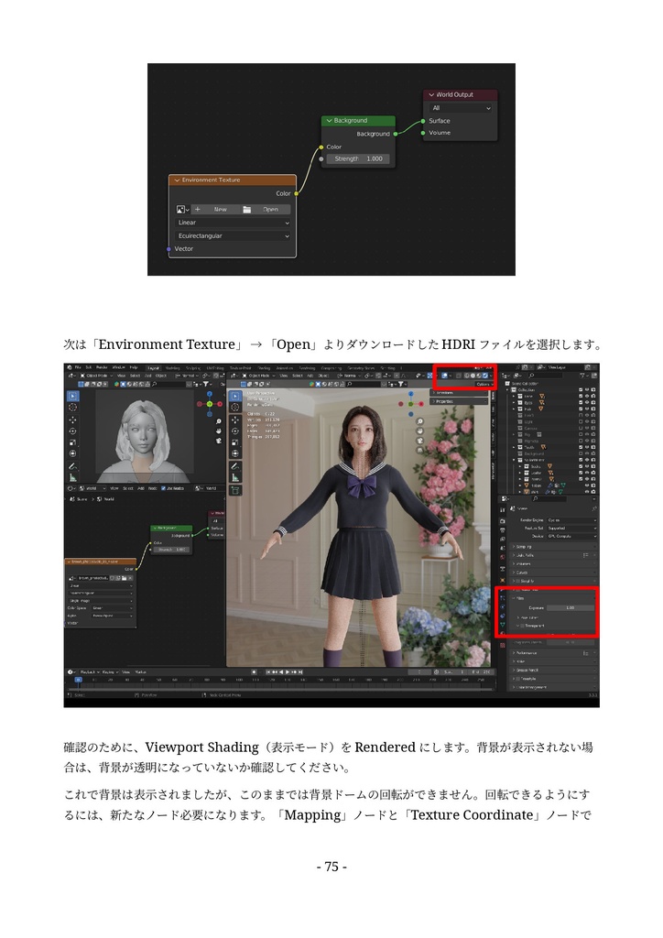The height and width of the screenshot is (938, 663).
Task: Open image file folder icon on the brown texture node
Action: tap(125, 578)
